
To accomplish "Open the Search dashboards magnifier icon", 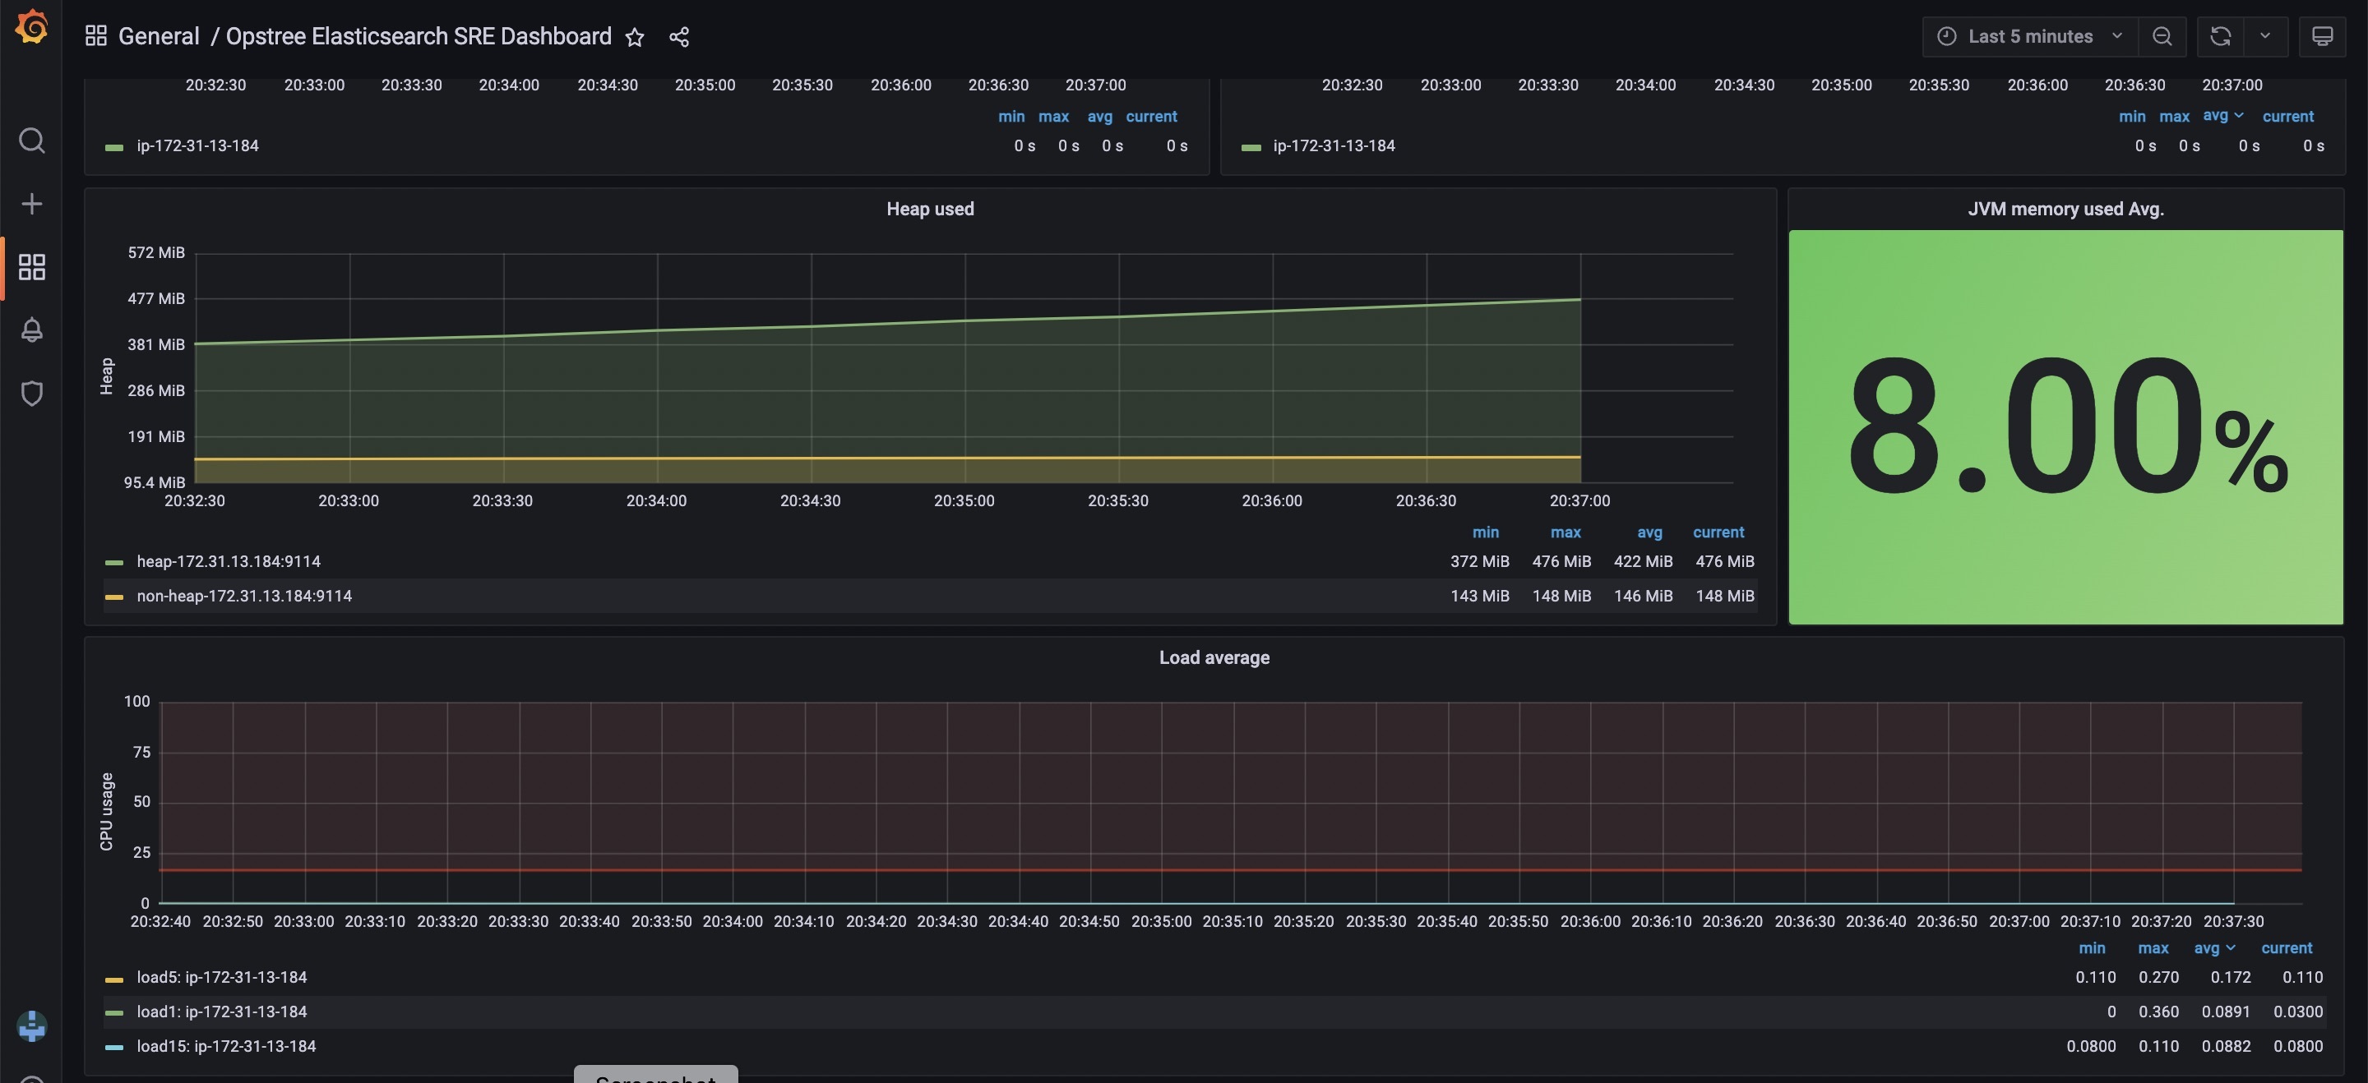I will (31, 141).
